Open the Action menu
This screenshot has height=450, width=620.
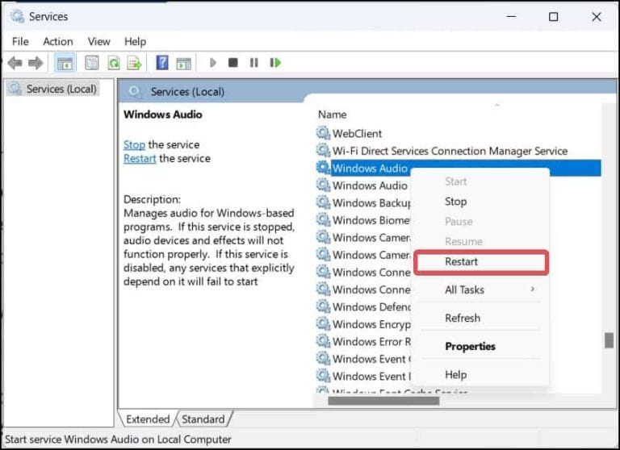(58, 41)
